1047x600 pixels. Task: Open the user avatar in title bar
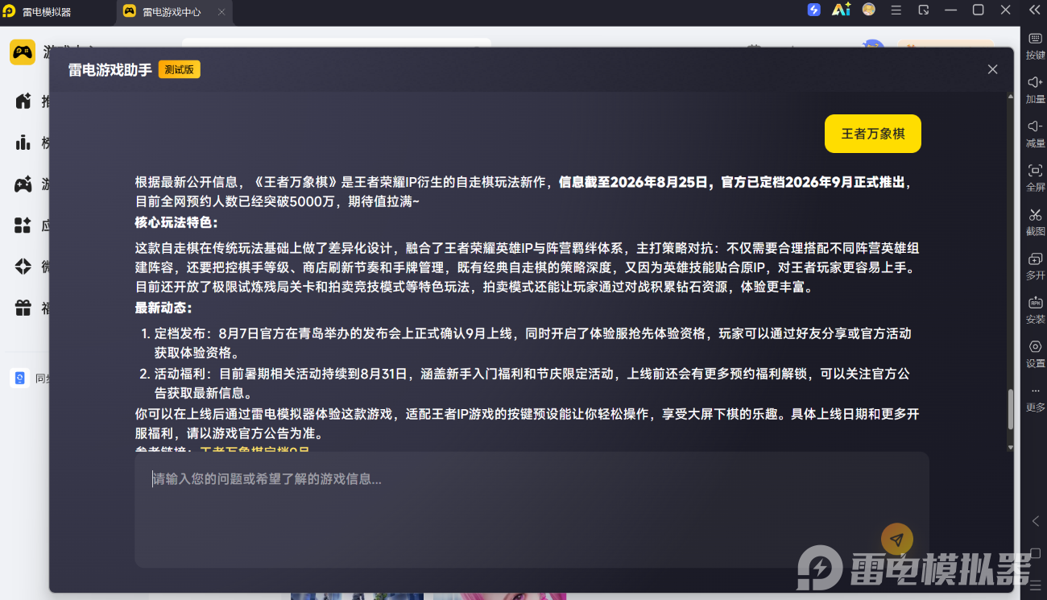click(x=868, y=10)
